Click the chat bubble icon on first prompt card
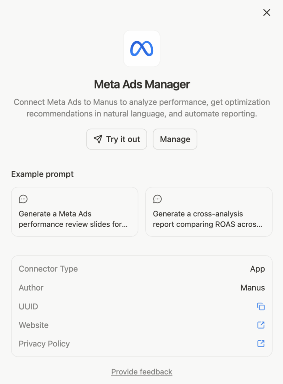The image size is (283, 384). pos(23,199)
